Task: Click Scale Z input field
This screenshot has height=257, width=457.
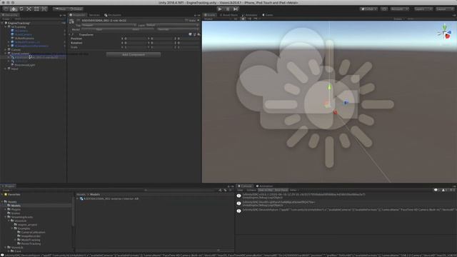Action: [189, 47]
